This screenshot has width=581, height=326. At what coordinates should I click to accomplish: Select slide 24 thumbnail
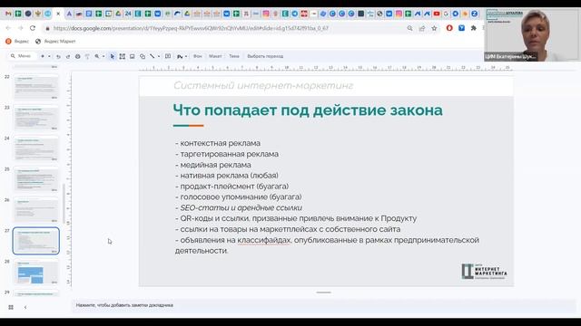(x=36, y=149)
